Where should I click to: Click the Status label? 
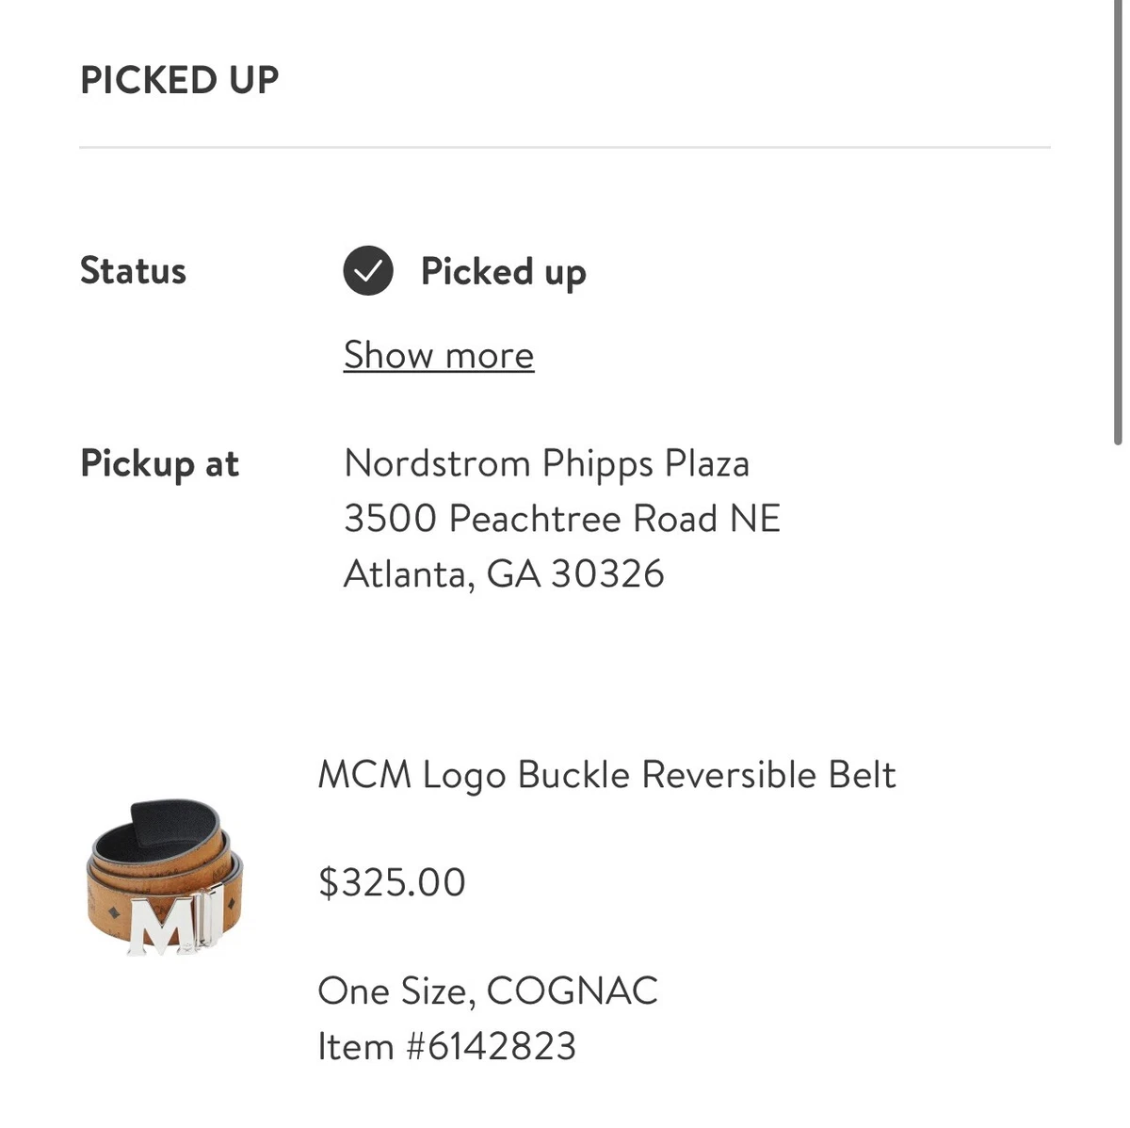click(133, 271)
